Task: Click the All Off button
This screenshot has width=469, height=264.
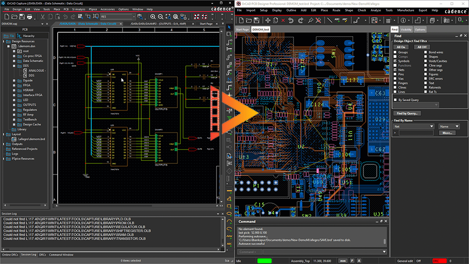Action: (422, 47)
